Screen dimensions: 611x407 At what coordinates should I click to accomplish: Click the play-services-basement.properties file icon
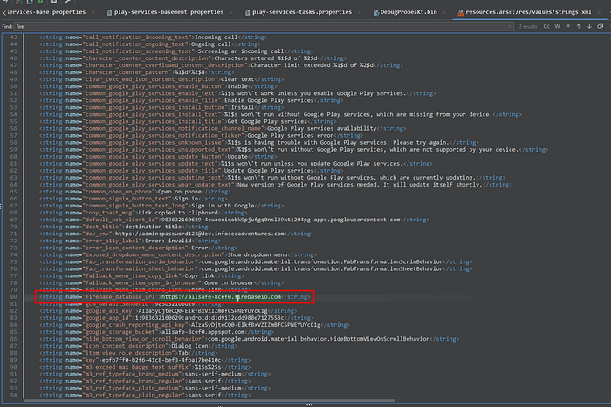pyautogui.click(x=109, y=12)
